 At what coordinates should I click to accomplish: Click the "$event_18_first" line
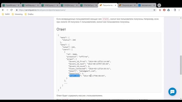[x=90, y=61]
